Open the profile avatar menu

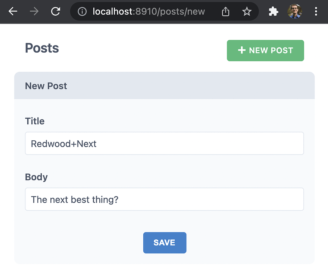[x=294, y=11]
